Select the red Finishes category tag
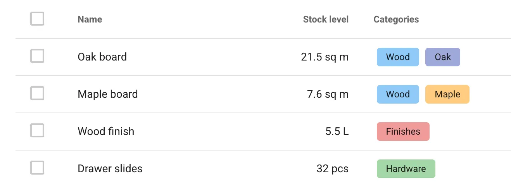The height and width of the screenshot is (187, 511). 403,132
